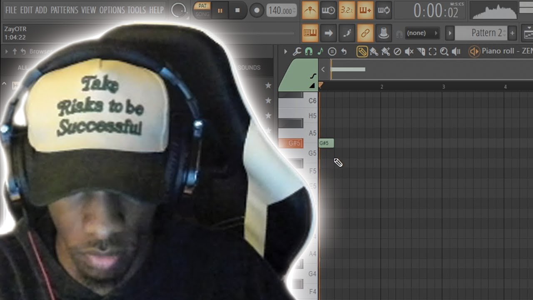Open the HELP menu

[x=156, y=10]
